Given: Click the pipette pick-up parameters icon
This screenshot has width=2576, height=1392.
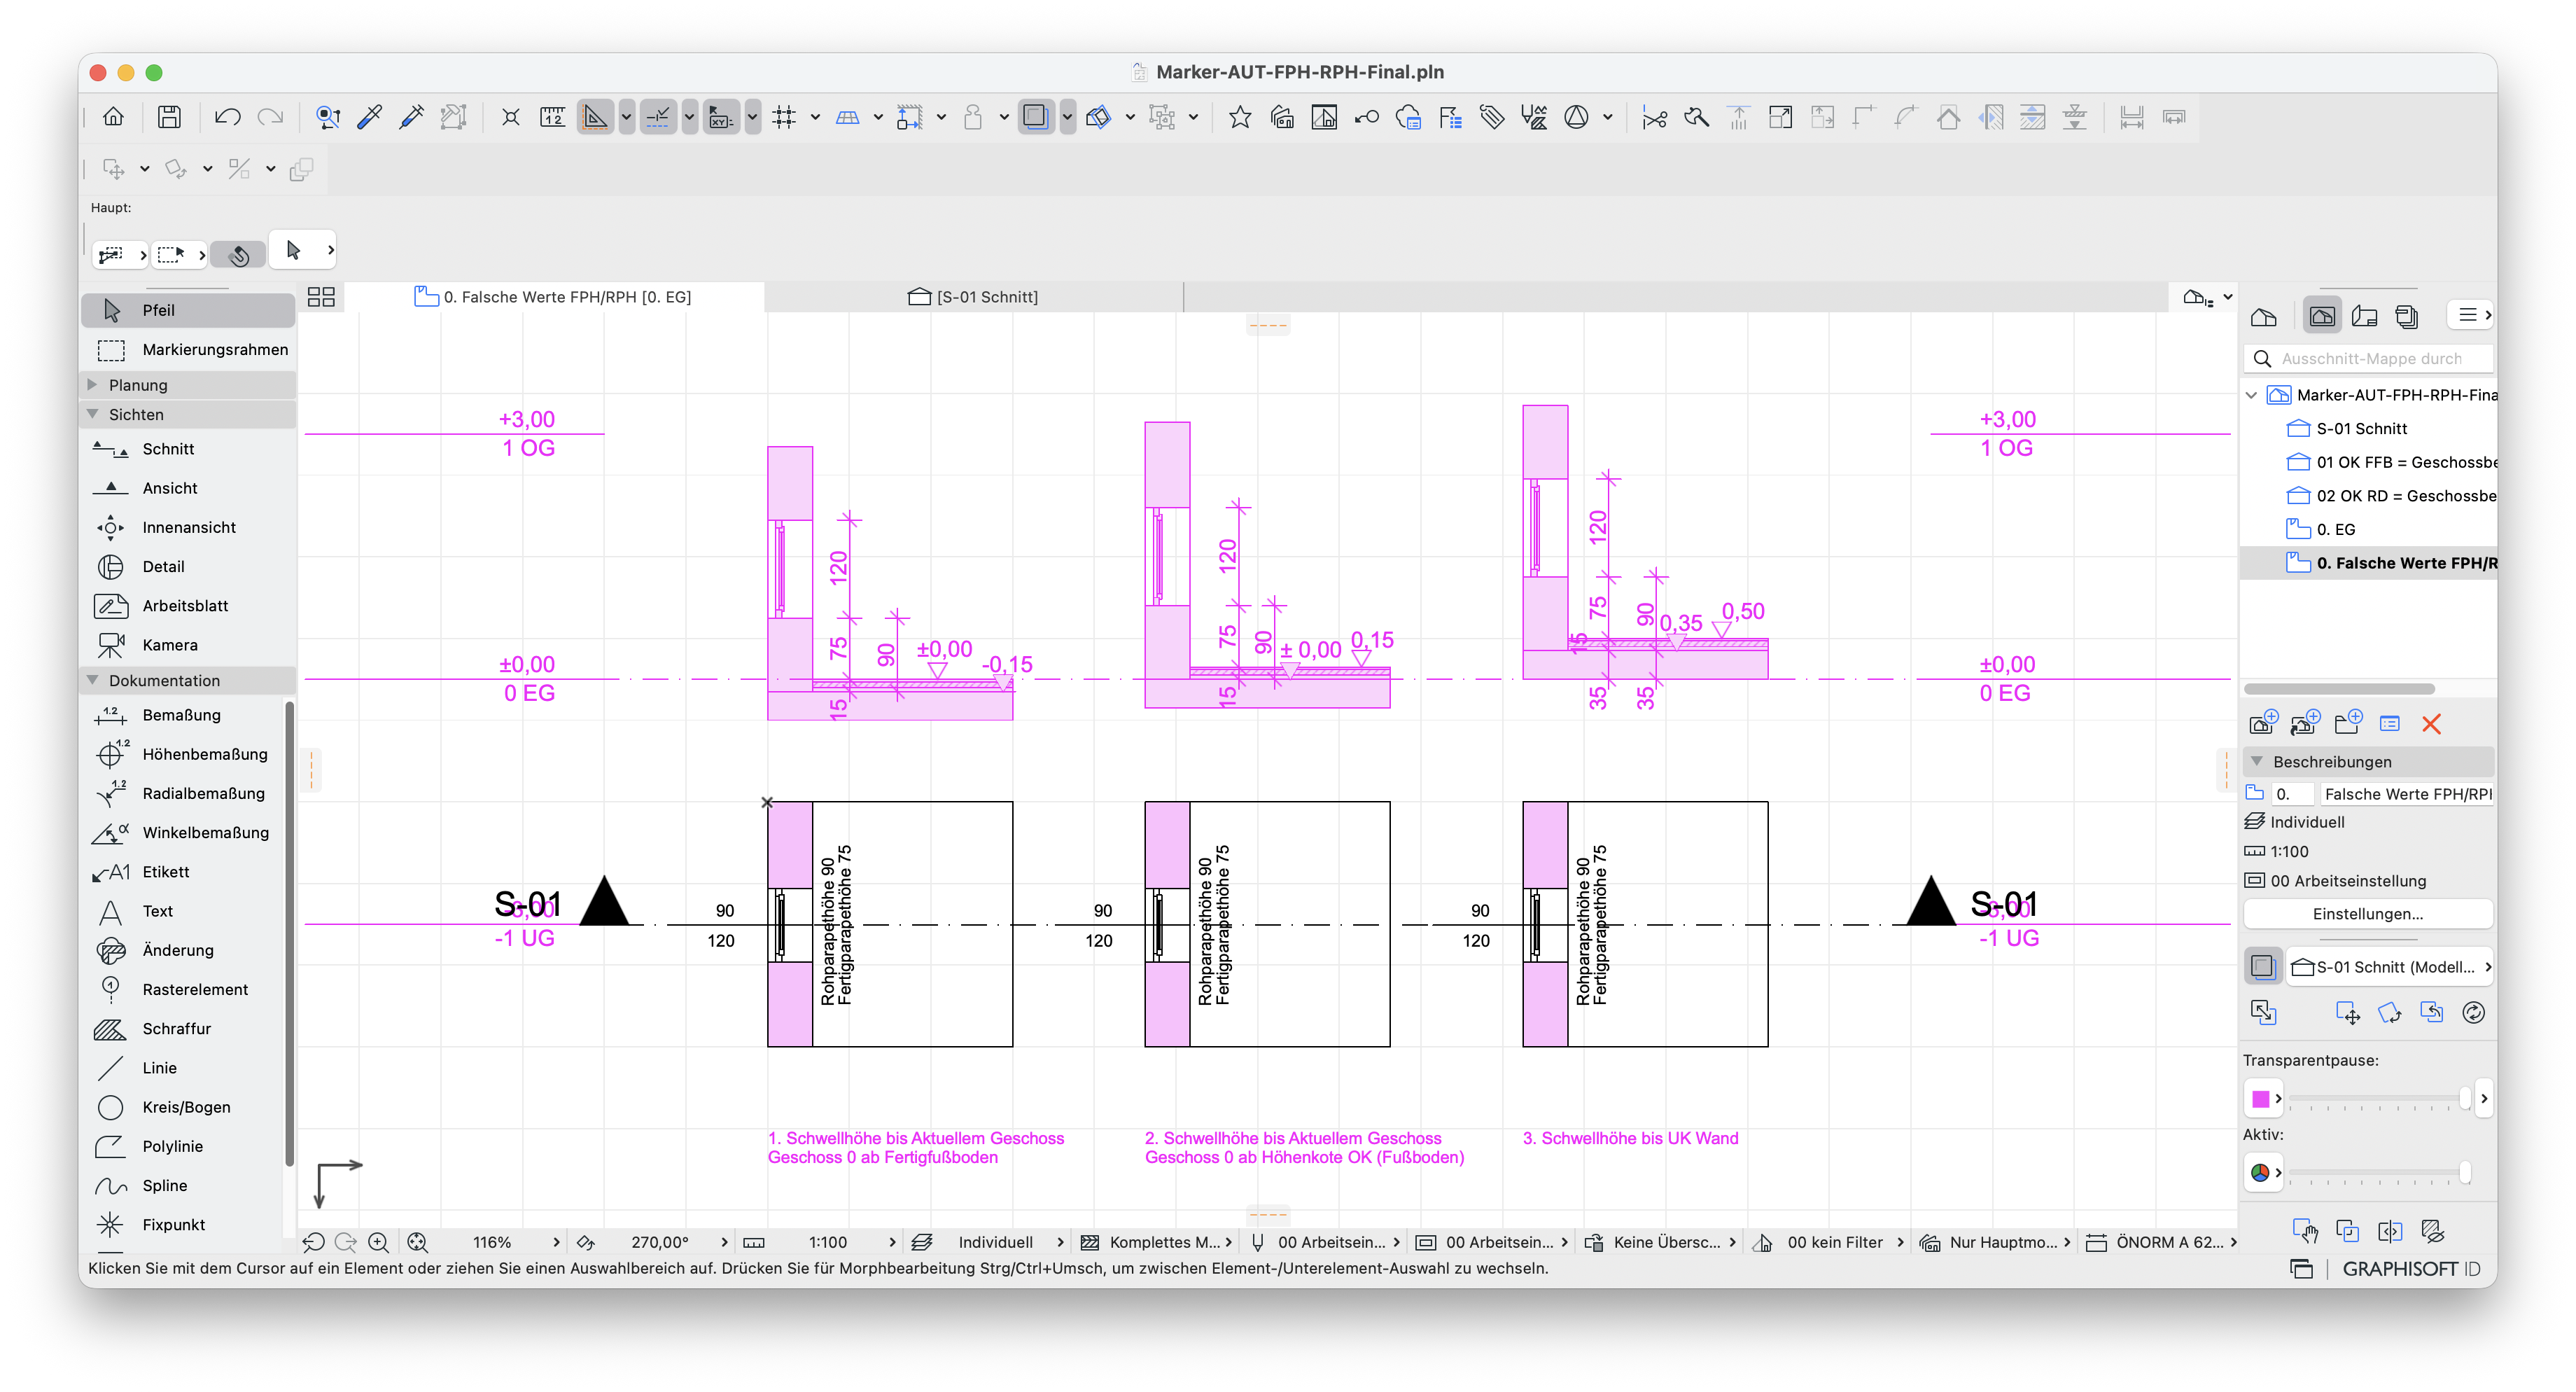Looking at the screenshot, I should pos(369,117).
